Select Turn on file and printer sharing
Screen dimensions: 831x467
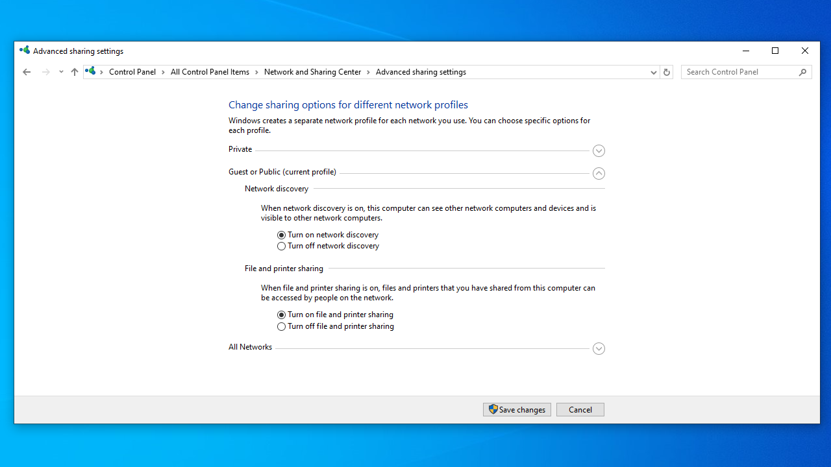point(281,315)
